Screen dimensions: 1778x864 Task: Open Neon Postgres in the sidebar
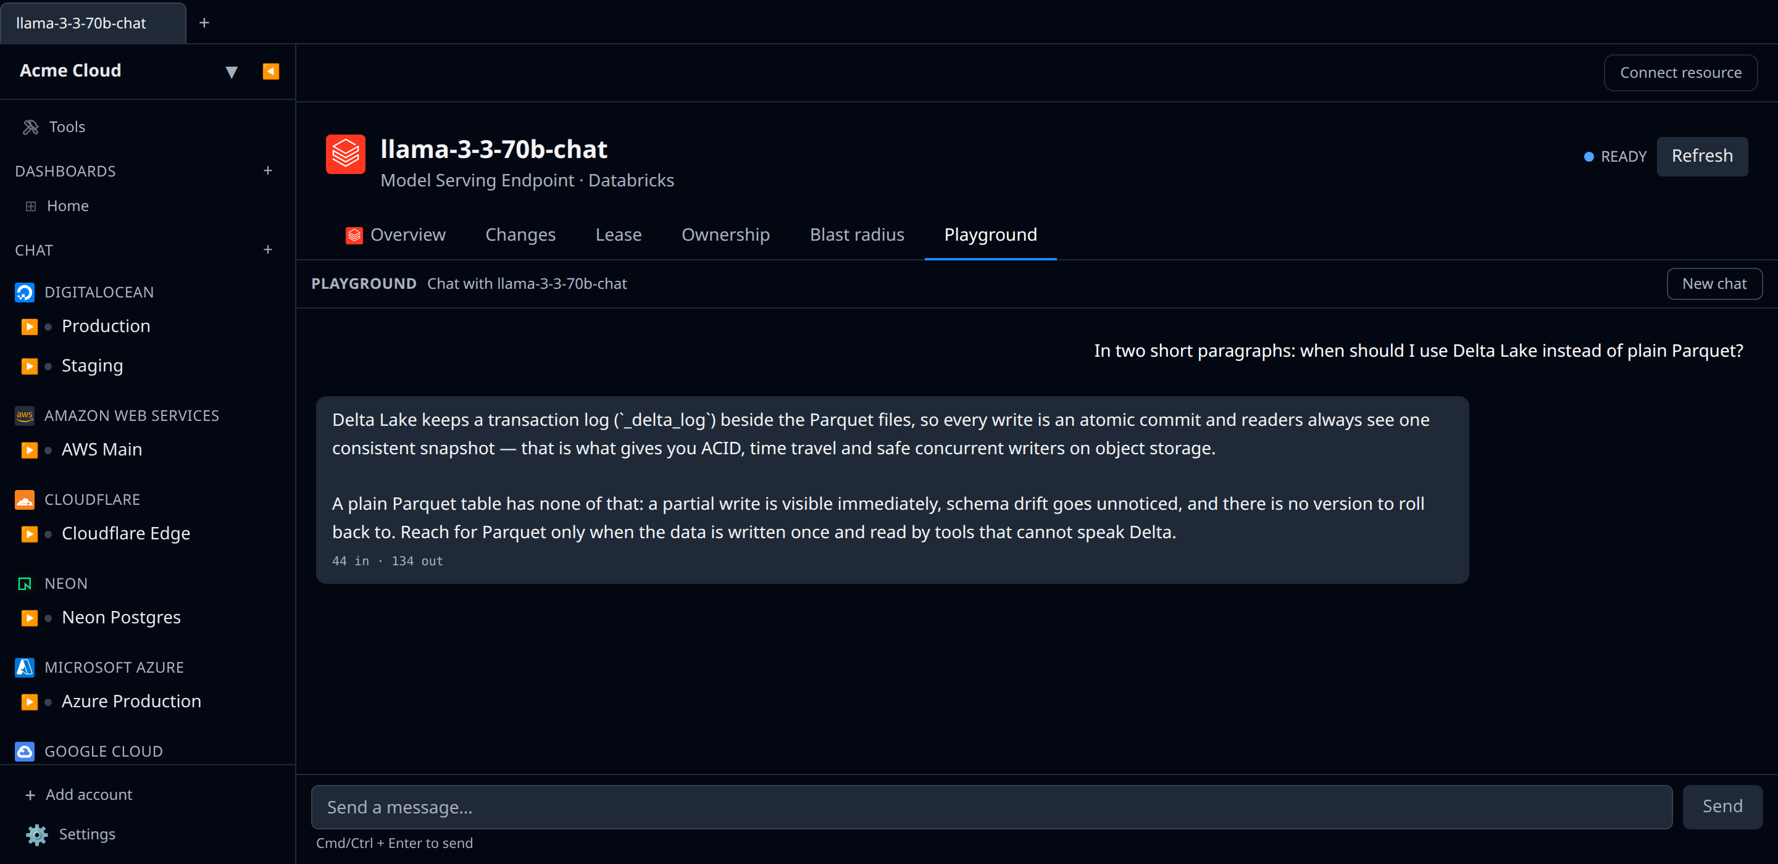pos(122,618)
